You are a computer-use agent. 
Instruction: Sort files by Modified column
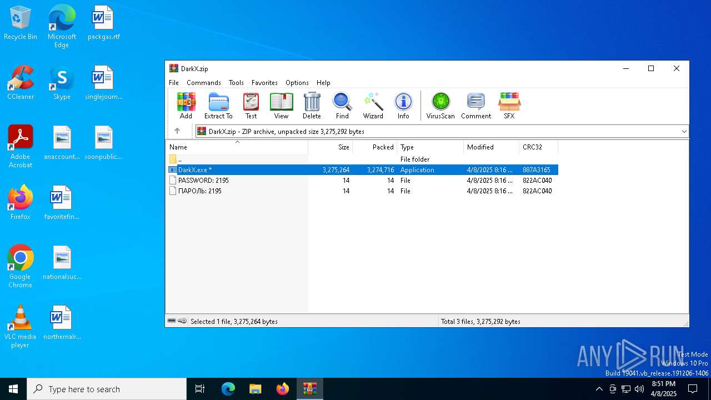pos(492,147)
